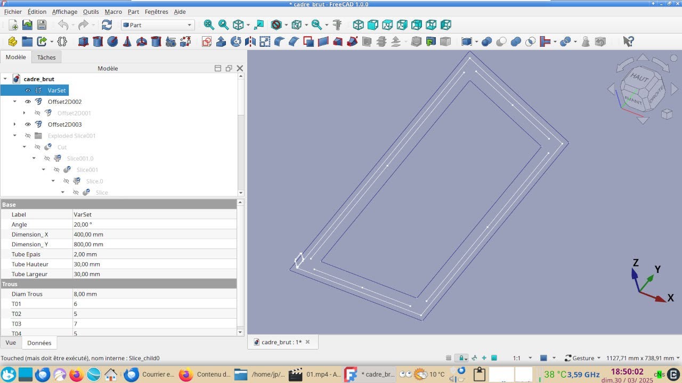This screenshot has height=383, width=682.
Task: Expand the Offset2D002 tree node
Action: pos(15,102)
